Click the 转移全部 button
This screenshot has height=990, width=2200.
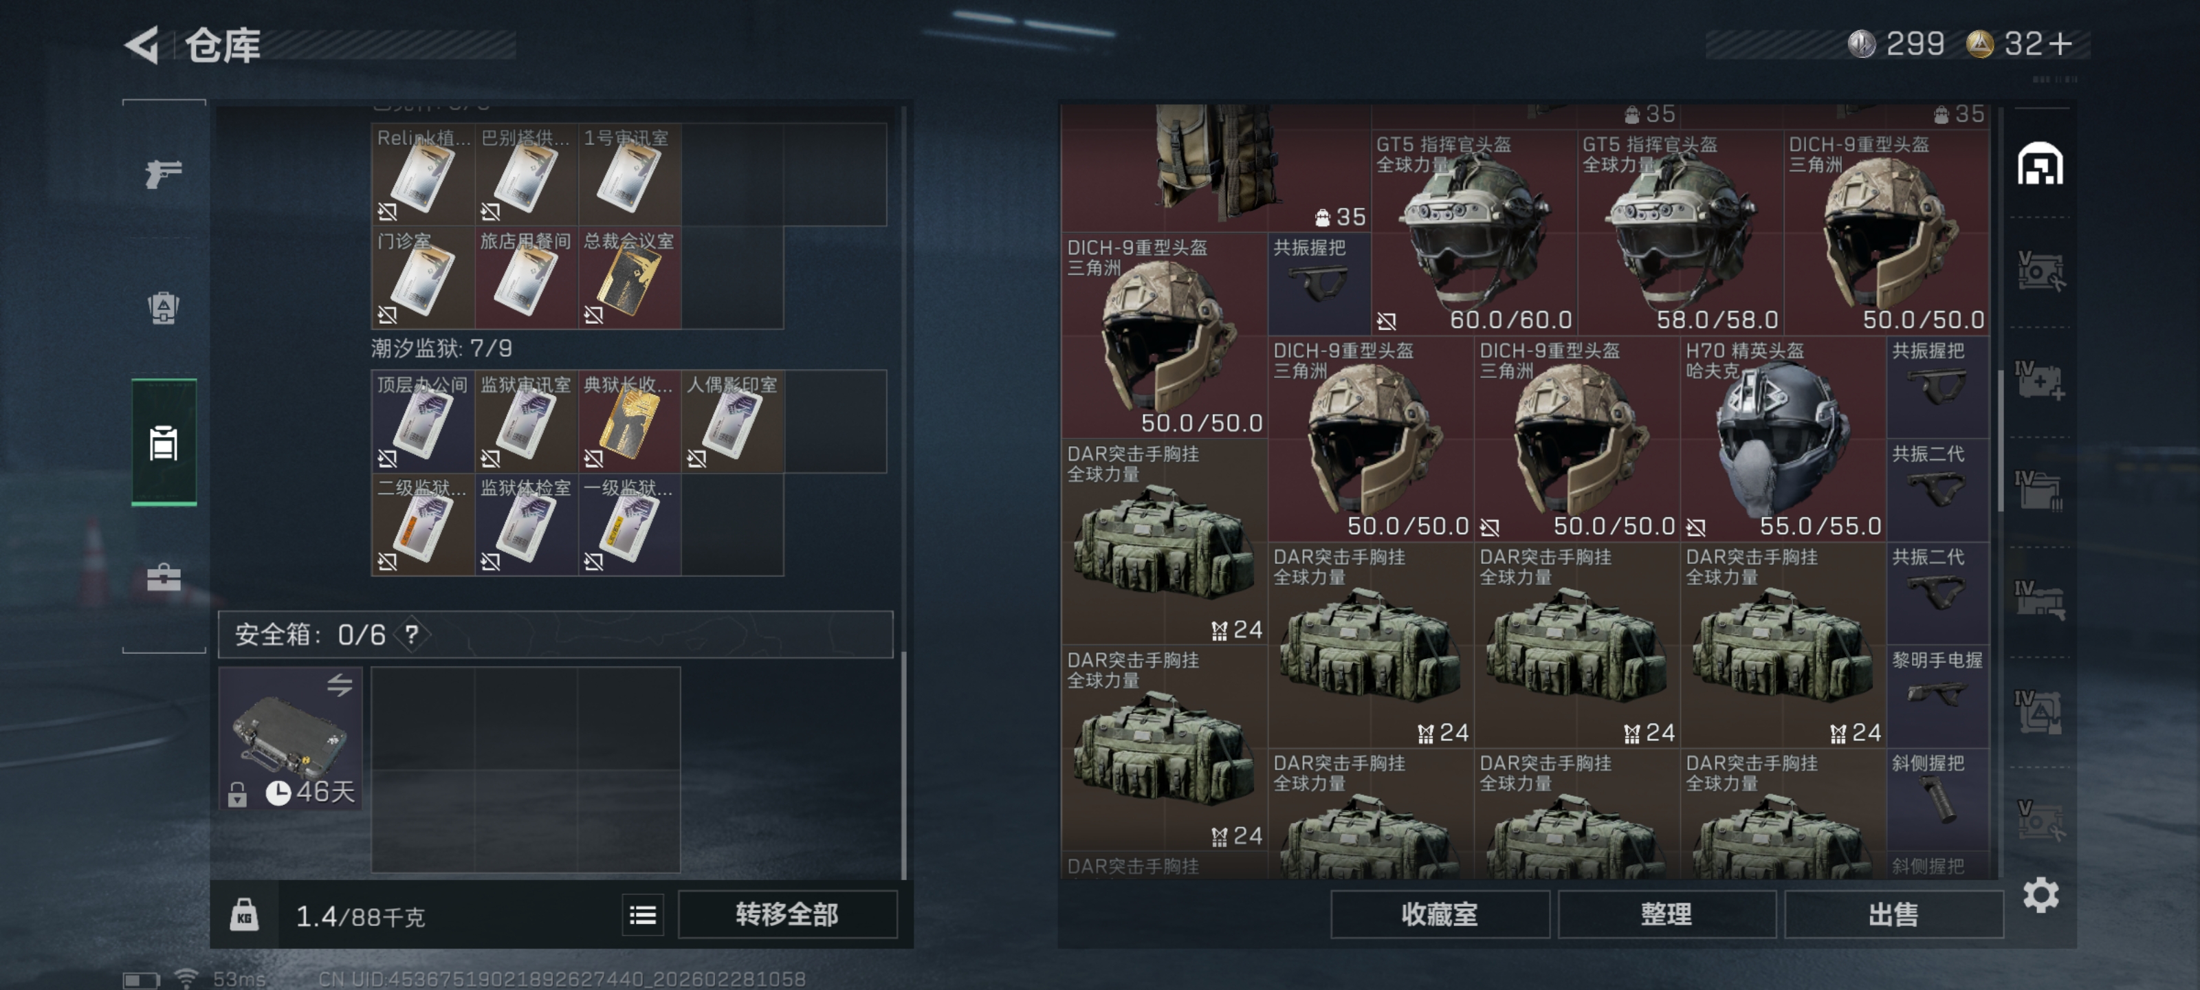[x=786, y=914]
